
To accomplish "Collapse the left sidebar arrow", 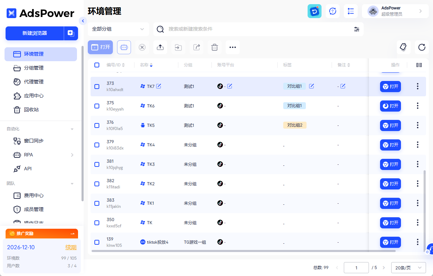I will tap(83, 21).
